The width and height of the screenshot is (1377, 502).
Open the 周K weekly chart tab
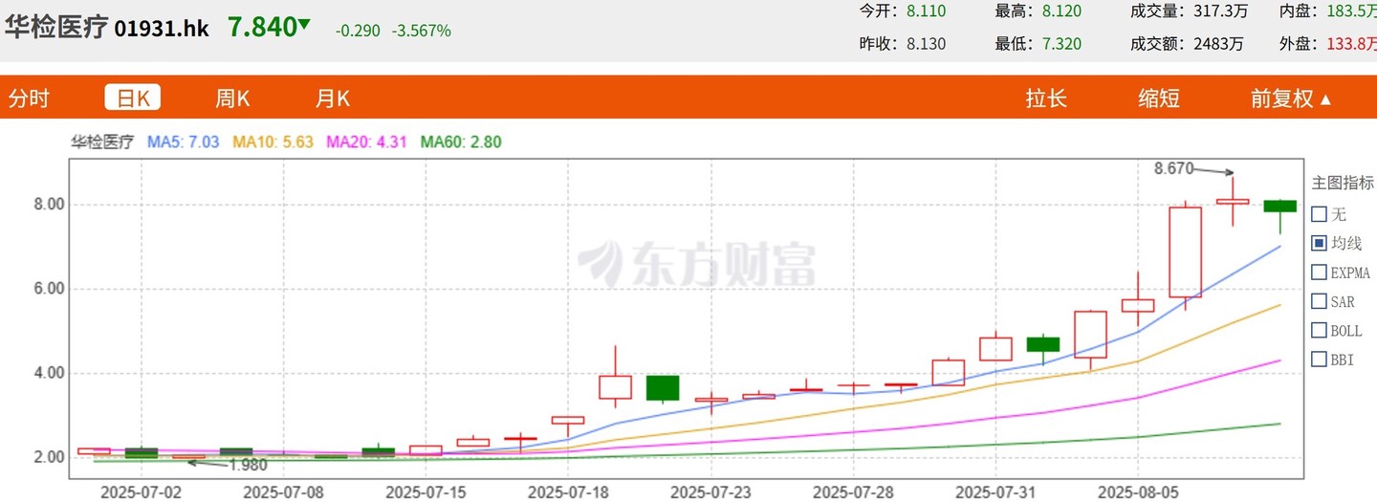click(x=232, y=98)
